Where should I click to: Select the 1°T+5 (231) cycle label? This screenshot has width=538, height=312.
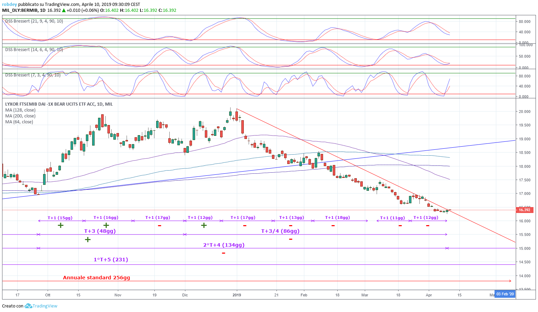(111, 260)
